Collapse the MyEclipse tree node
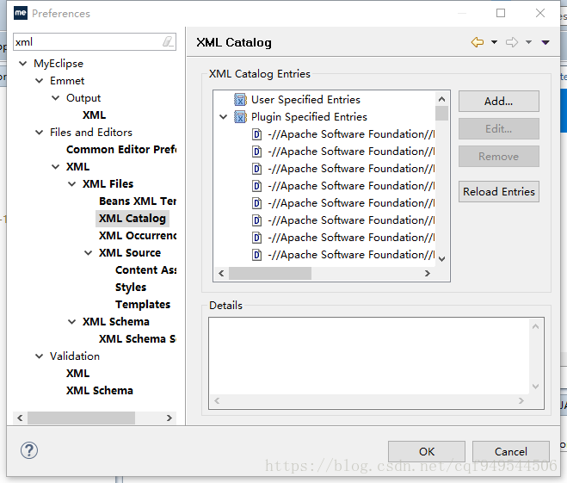The height and width of the screenshot is (483, 567). click(x=22, y=64)
